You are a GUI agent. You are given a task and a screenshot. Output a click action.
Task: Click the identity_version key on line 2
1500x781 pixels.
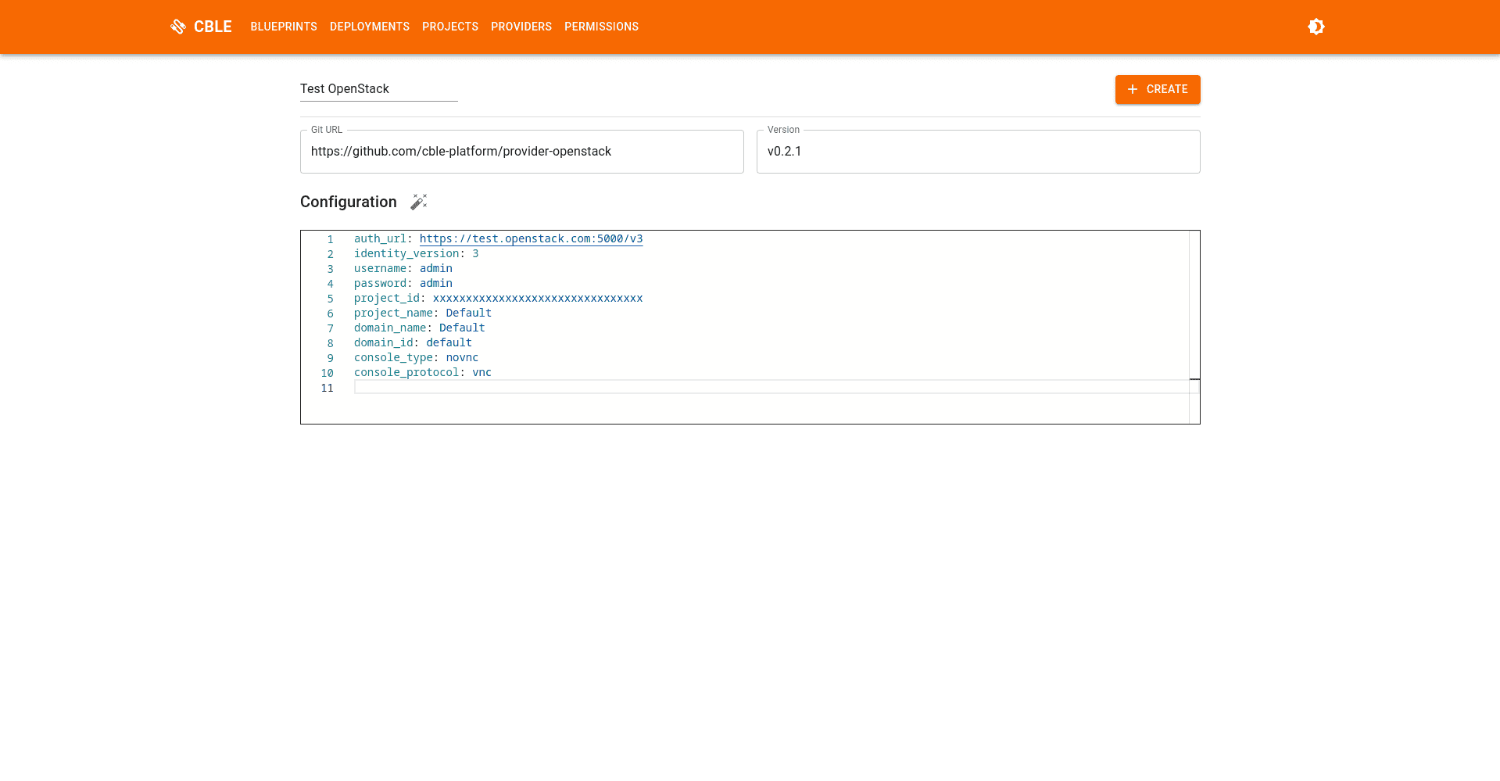click(406, 254)
